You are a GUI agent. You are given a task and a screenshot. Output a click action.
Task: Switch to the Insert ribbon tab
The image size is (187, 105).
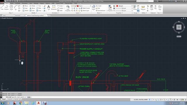tap(12, 3)
